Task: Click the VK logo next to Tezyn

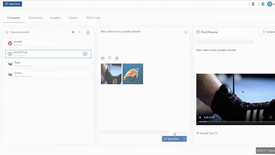Action: coord(10,64)
